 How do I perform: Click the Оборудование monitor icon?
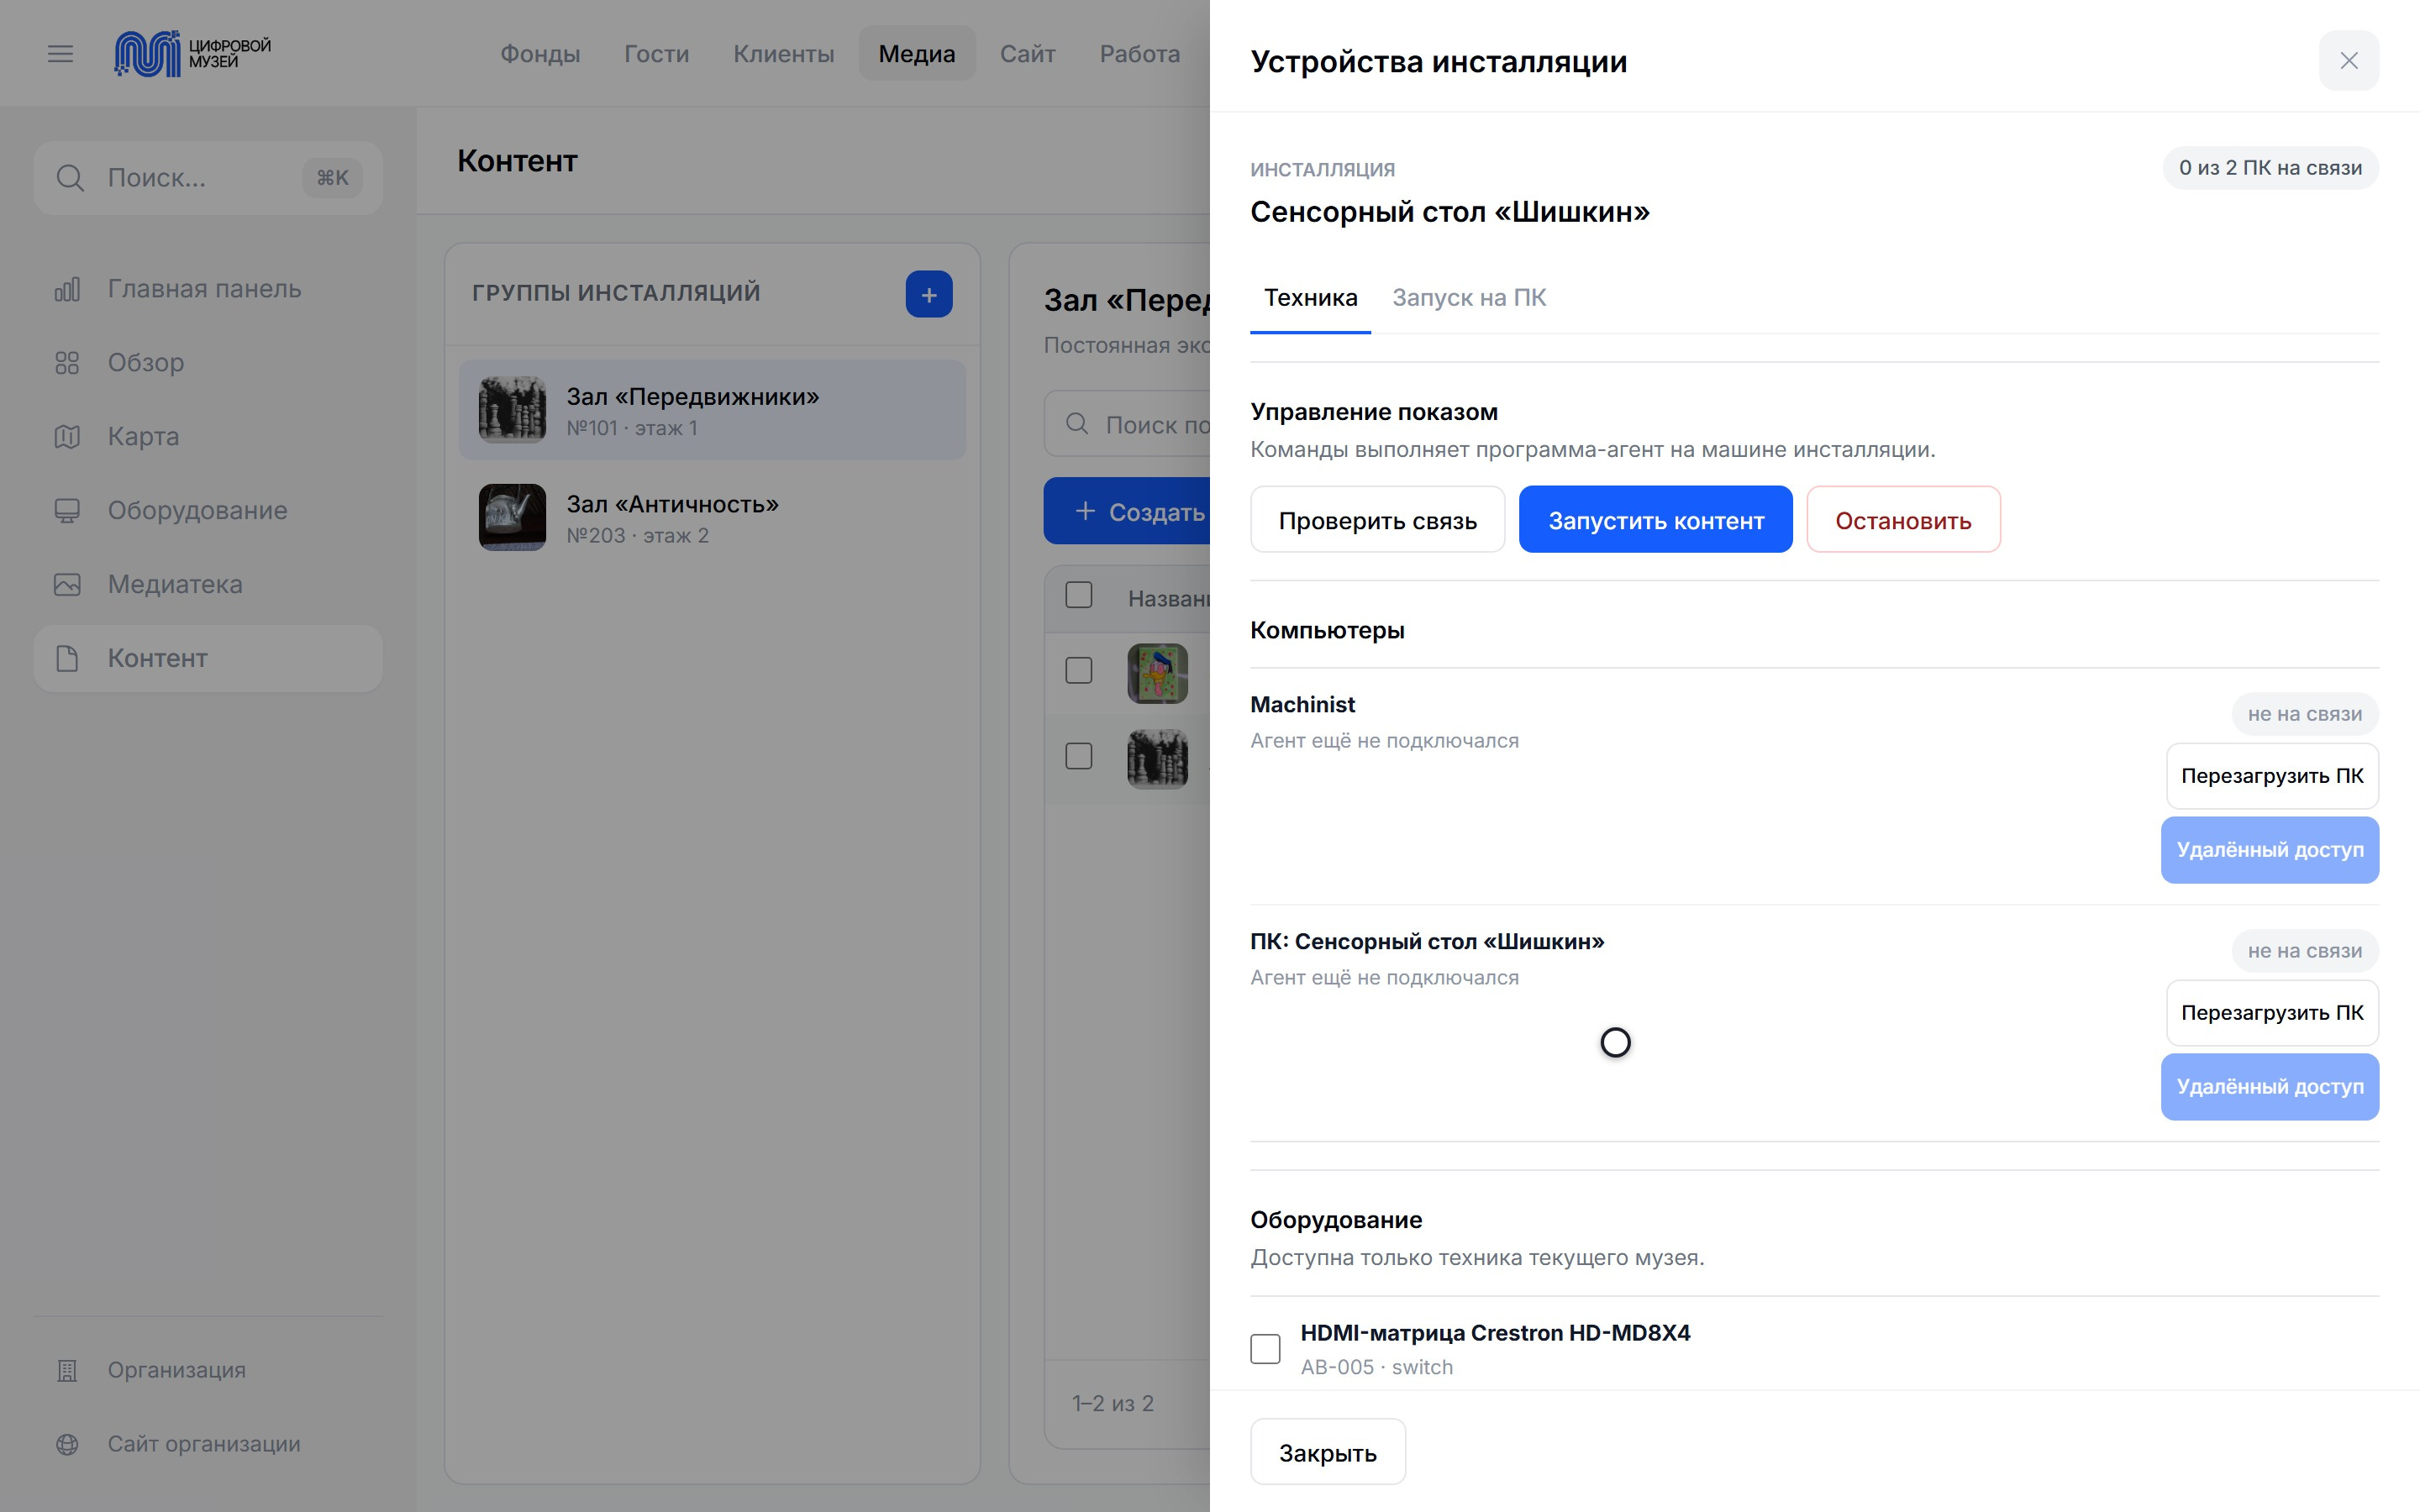pos(67,511)
